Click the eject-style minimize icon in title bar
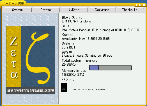This screenshot has width=147, height=106. 137,5
